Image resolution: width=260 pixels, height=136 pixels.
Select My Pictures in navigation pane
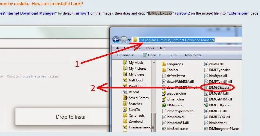[x=135, y=68]
